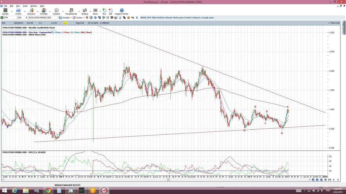
Task: Click the mini line chart toolbar icon
Action: [116, 18]
